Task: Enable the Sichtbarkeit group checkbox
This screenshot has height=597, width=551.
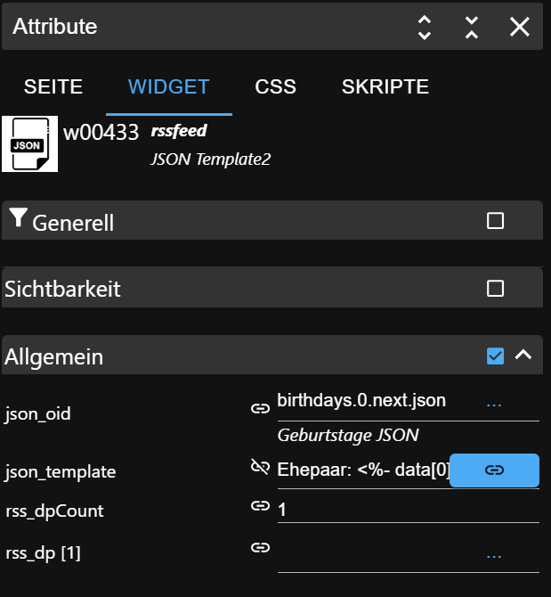Action: point(496,289)
